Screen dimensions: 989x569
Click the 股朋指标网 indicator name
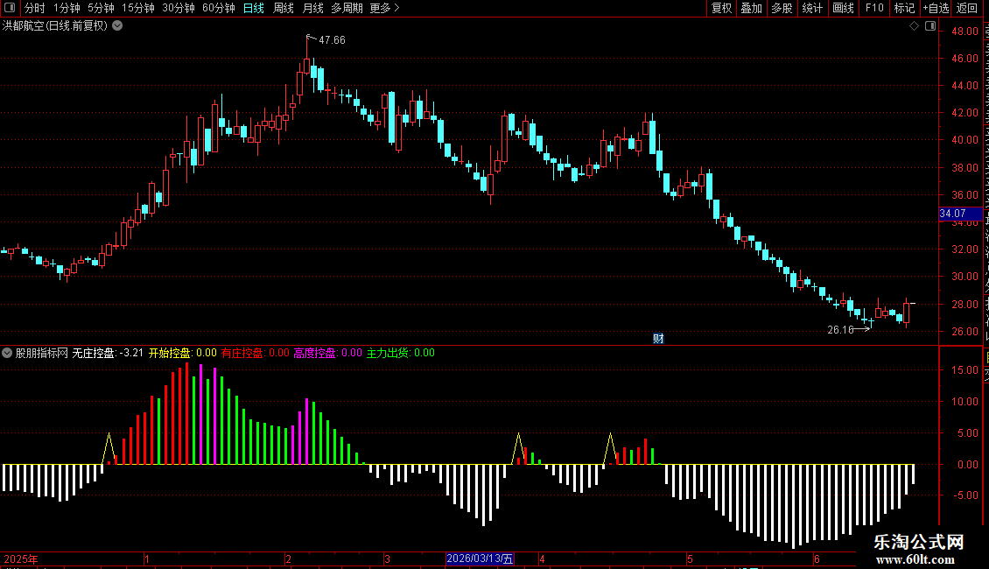tap(42, 354)
